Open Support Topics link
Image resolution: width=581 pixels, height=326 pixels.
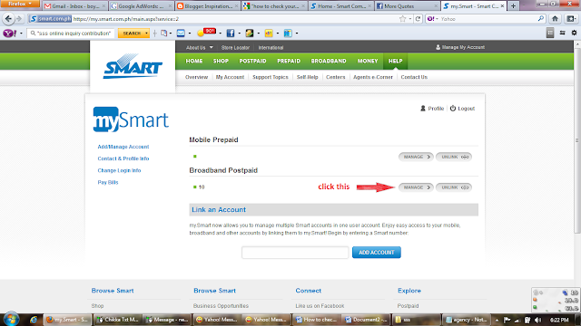point(271,77)
